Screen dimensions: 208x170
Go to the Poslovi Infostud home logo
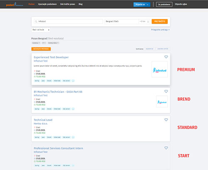(15, 4)
